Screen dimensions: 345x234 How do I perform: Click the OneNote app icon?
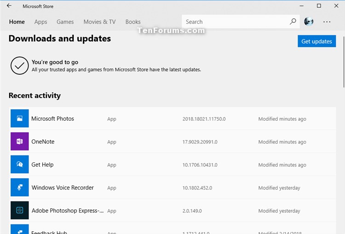[20, 141]
